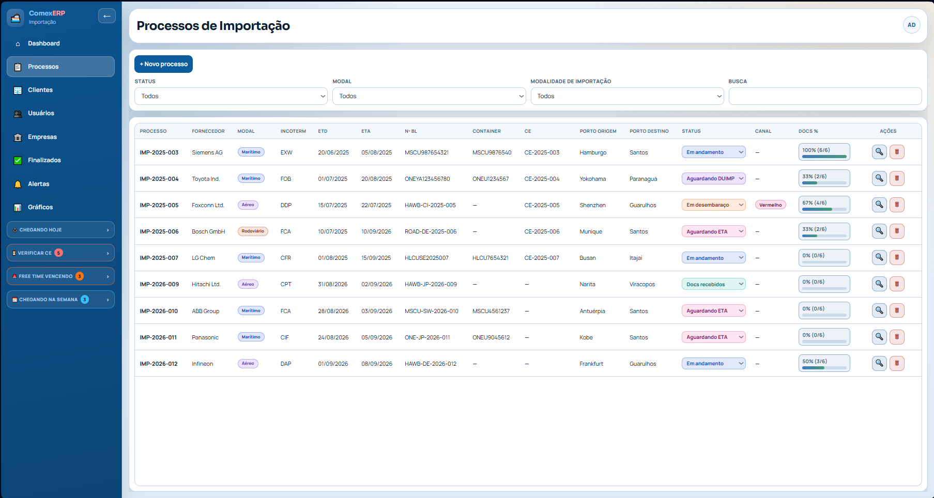The width and height of the screenshot is (934, 498).
Task: Delete process IMP-2025-004 with the trash icon
Action: tap(897, 178)
